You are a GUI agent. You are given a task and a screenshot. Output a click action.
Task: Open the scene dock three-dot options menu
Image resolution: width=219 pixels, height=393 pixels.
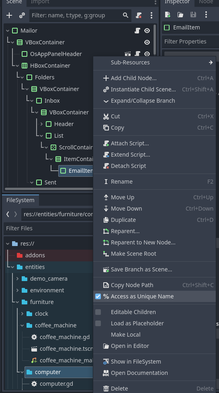tap(151, 15)
